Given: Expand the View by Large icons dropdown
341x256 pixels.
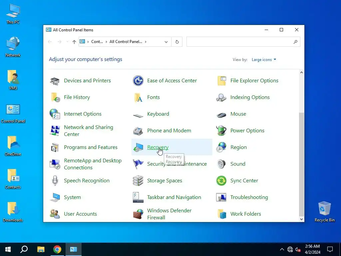Looking at the screenshot, I should 264,60.
